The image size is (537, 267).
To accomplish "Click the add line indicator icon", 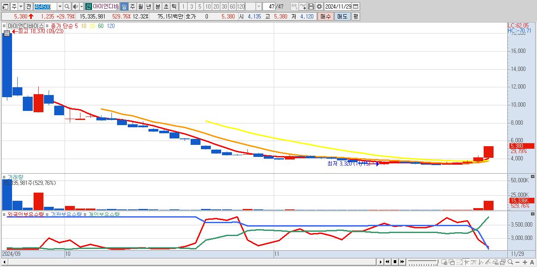I will [x=302, y=6].
